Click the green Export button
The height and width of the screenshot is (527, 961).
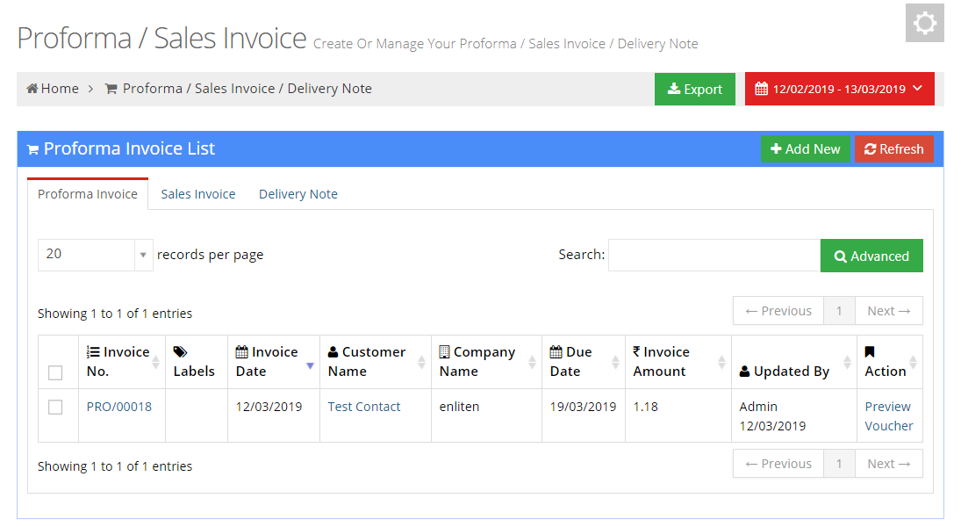point(695,89)
